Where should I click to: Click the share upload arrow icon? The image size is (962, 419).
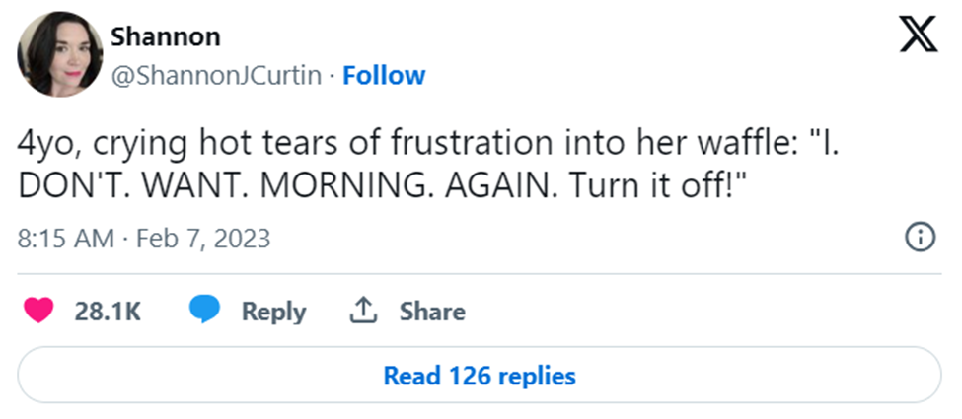(x=362, y=312)
